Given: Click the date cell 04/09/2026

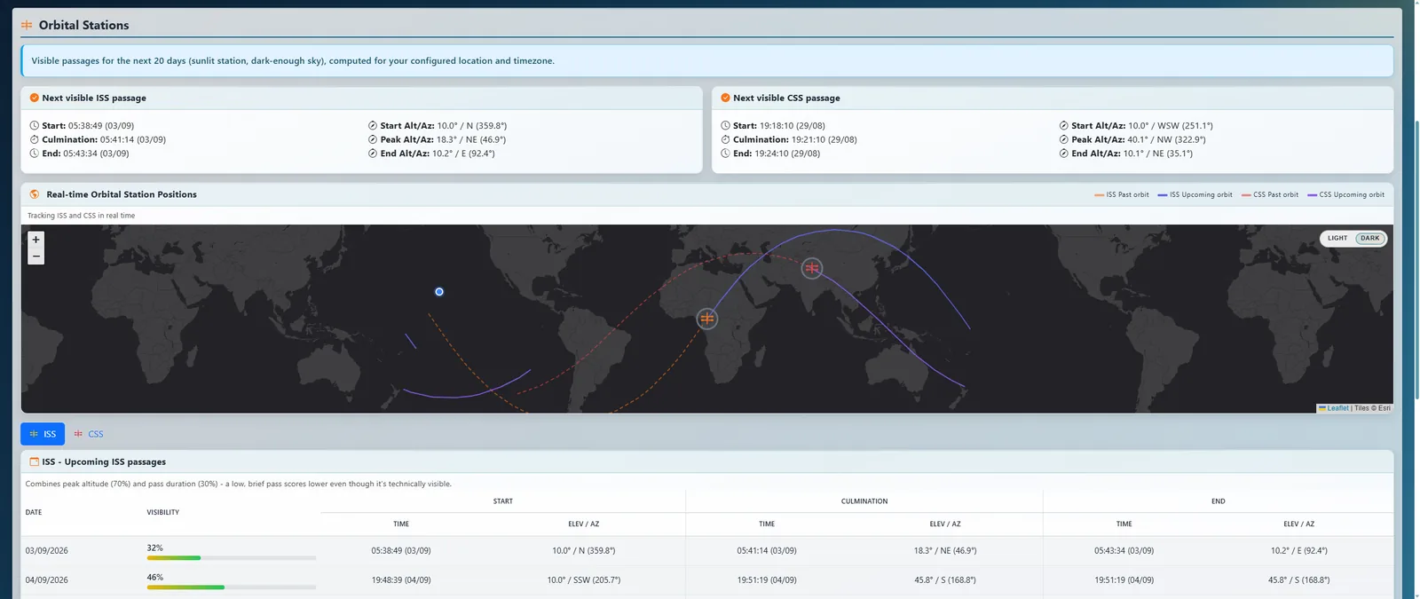Looking at the screenshot, I should [x=47, y=580].
